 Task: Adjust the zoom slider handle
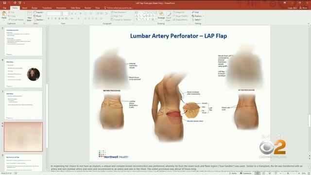[288, 173]
